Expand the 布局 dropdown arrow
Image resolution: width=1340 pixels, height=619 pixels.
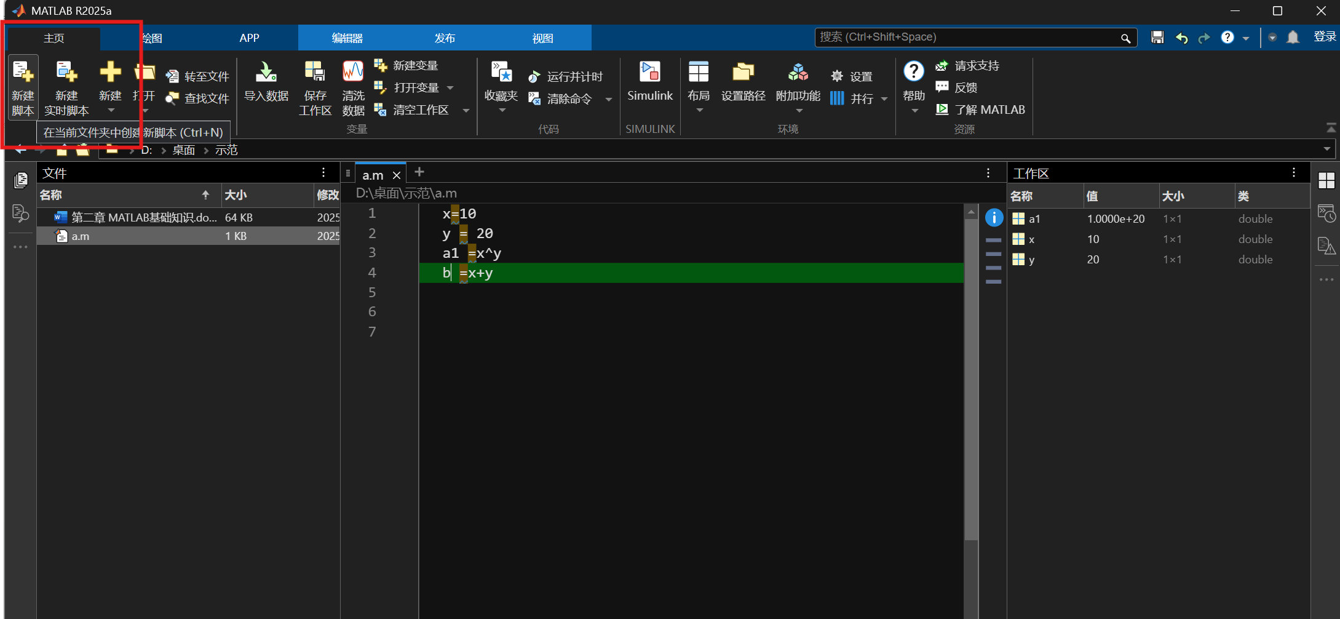point(699,111)
